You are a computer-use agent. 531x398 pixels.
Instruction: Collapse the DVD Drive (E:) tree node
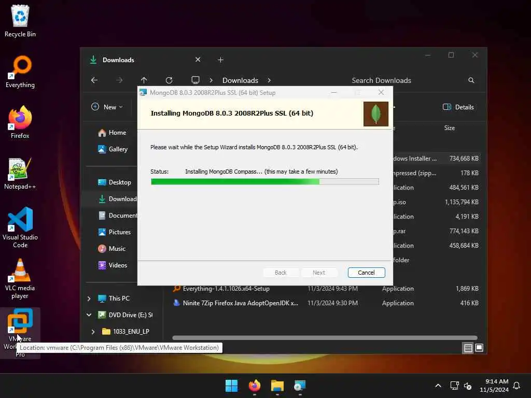click(x=89, y=315)
